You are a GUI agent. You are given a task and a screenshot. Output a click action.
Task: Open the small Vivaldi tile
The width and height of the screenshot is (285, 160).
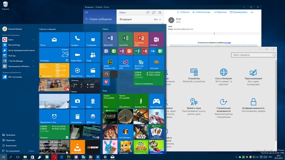pyautogui.click(x=106, y=82)
